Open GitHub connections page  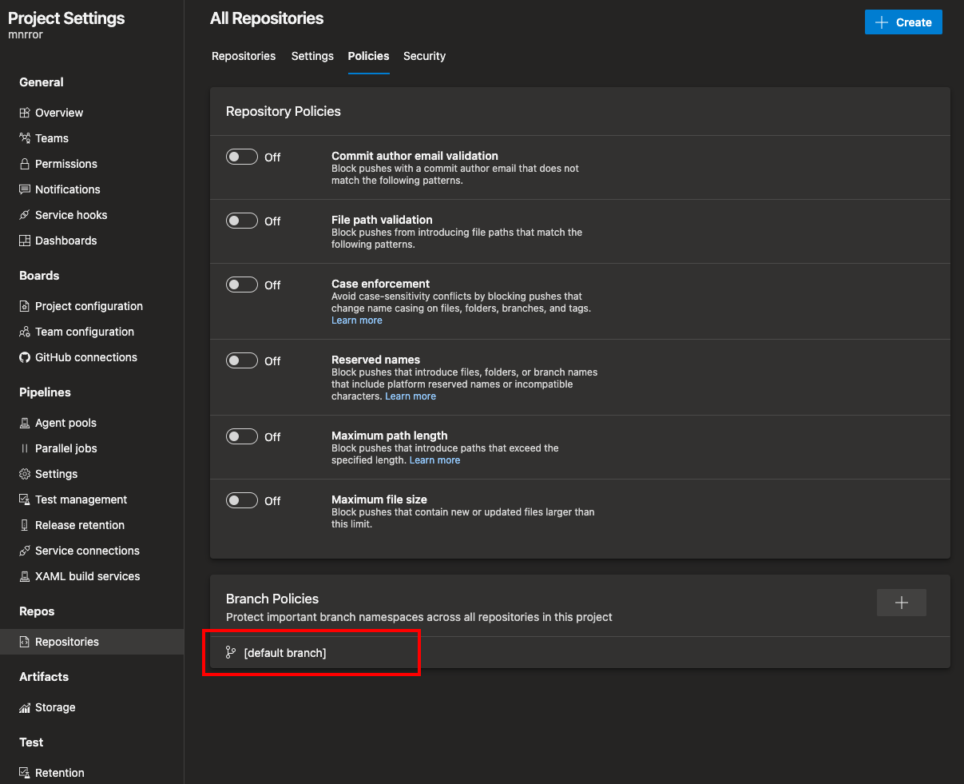tap(86, 357)
